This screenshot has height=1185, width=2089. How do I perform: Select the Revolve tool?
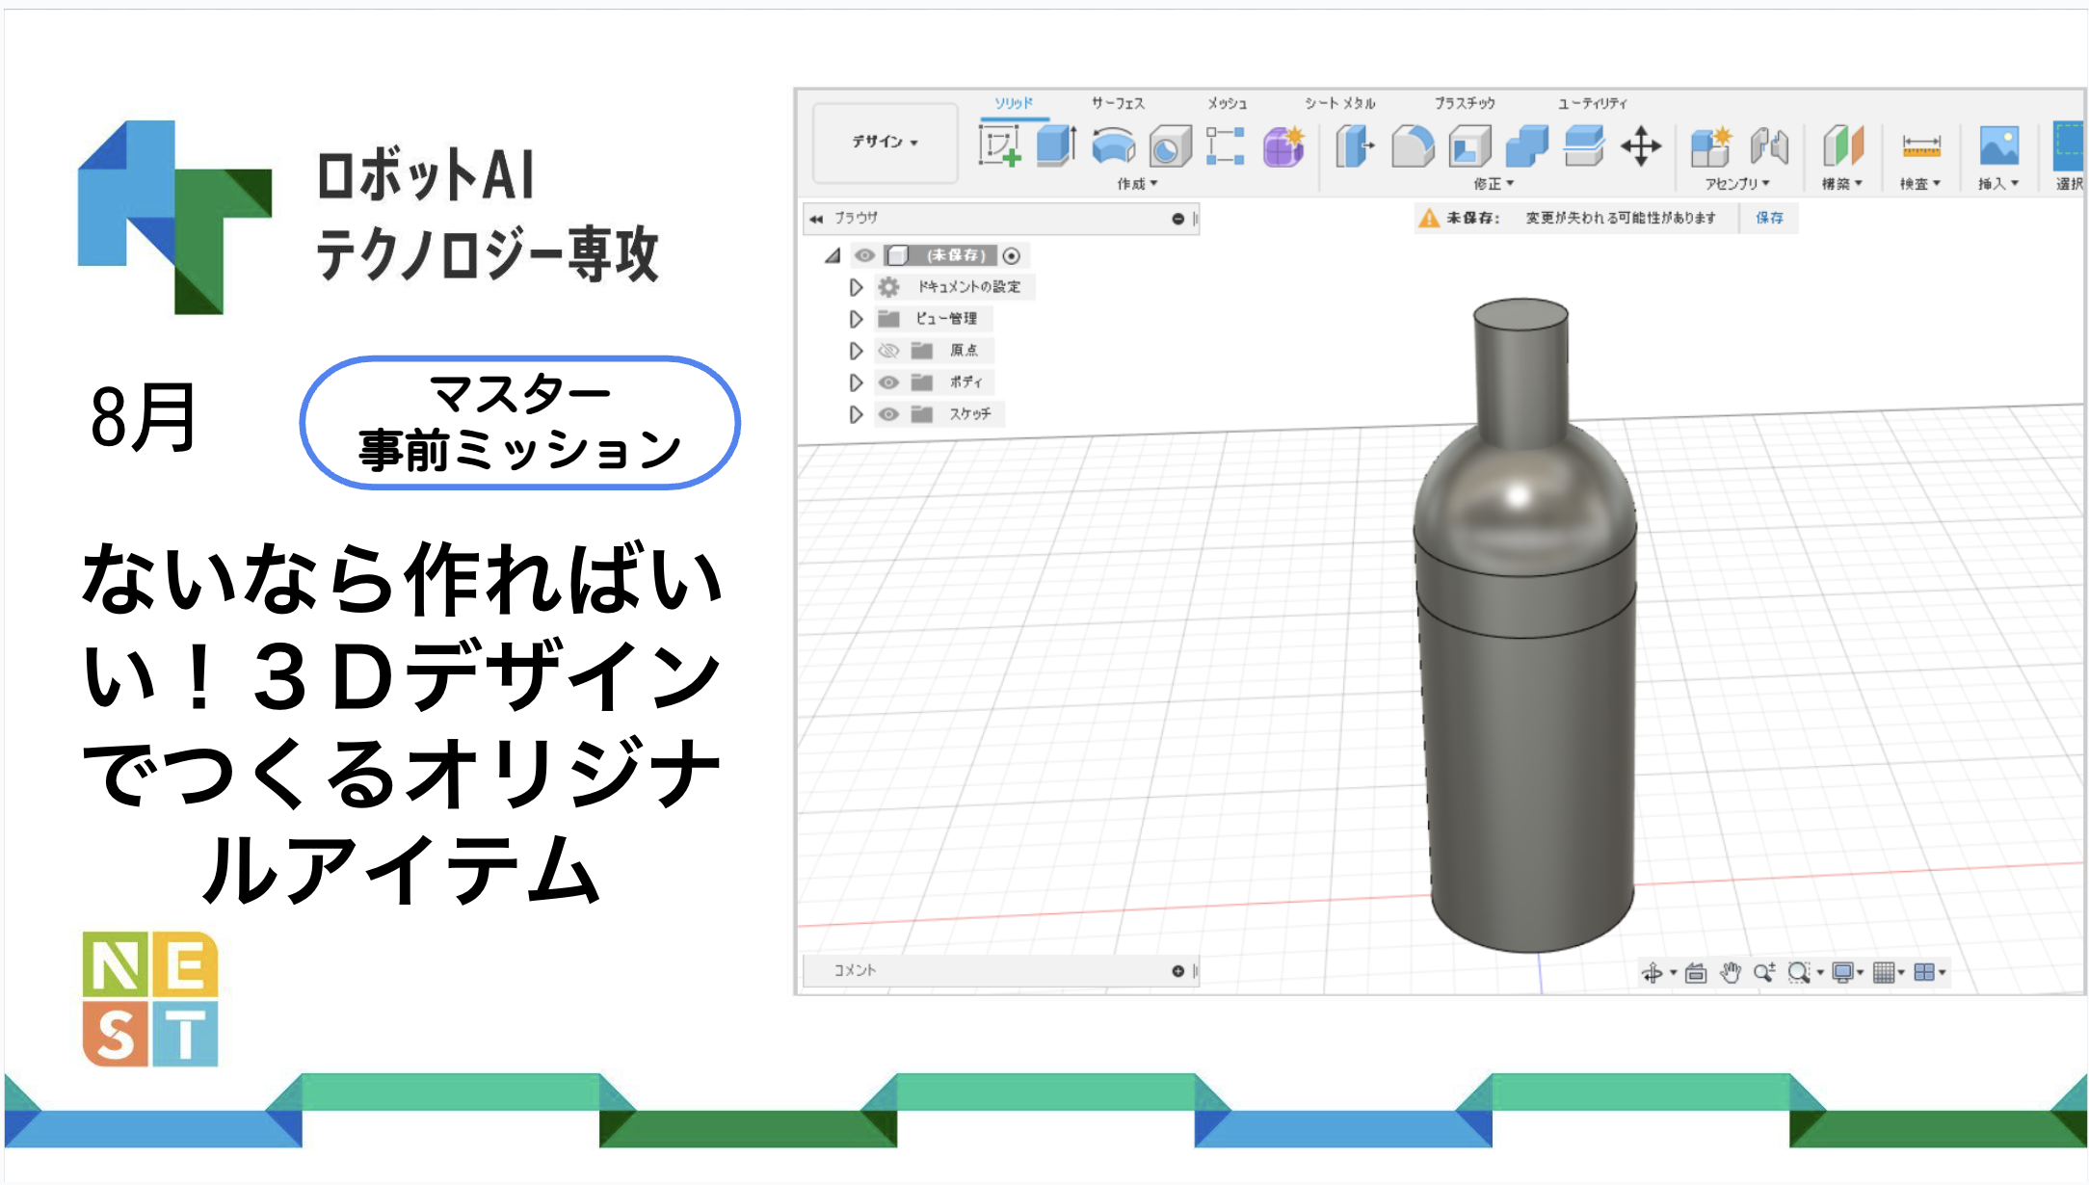coord(1115,146)
